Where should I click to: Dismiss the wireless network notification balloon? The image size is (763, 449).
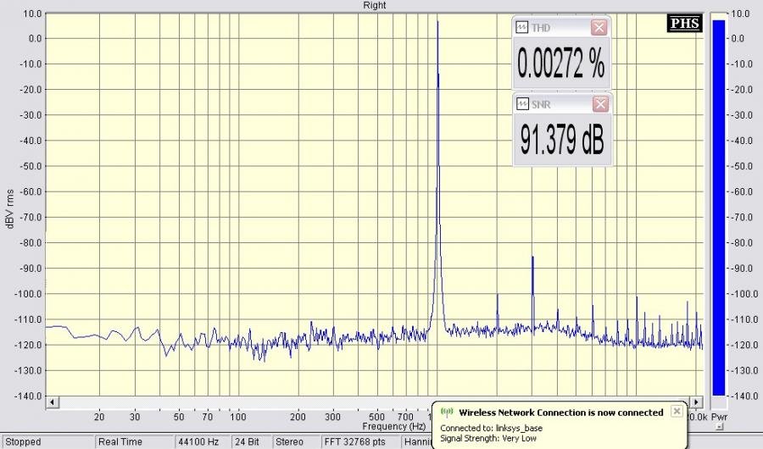[x=676, y=411]
